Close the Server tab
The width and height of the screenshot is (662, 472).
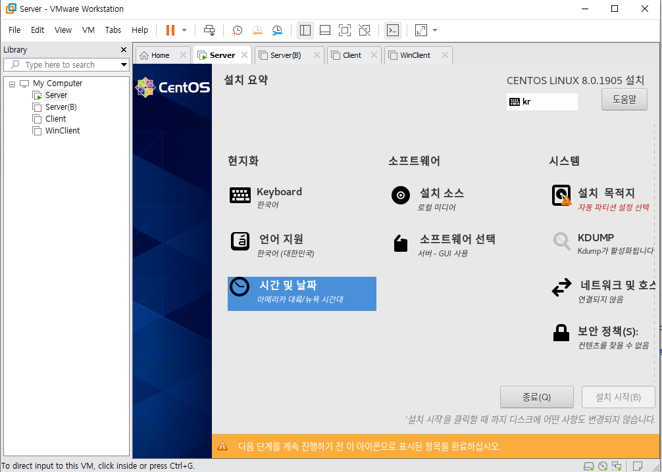[x=244, y=55]
